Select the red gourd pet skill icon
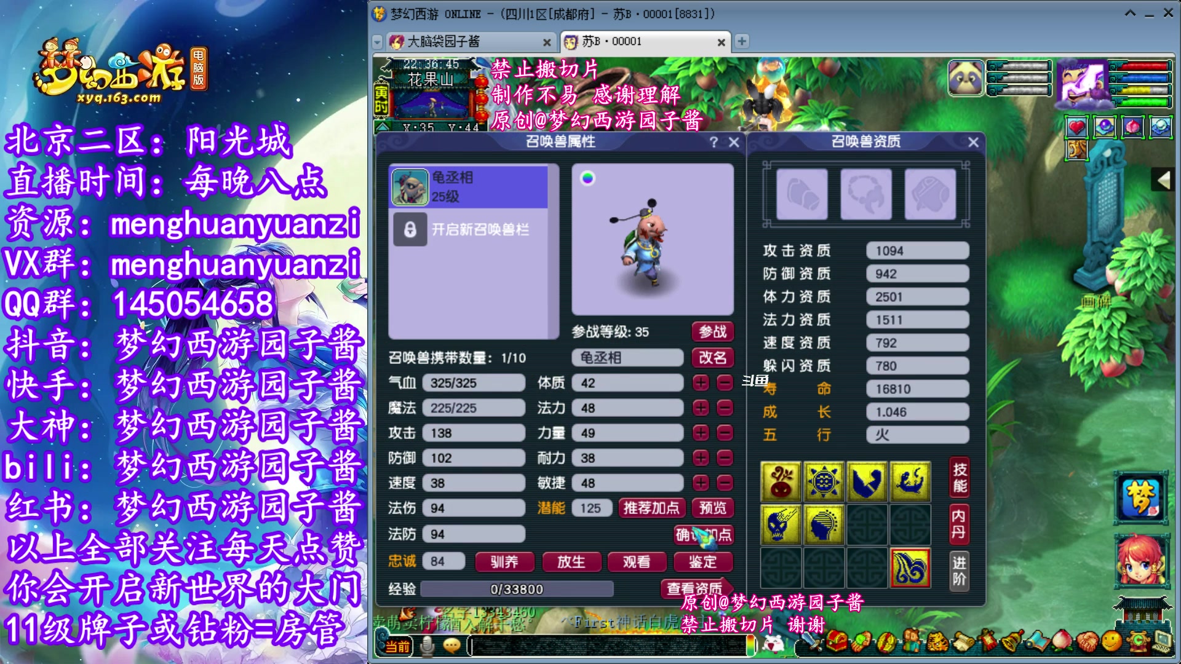Viewport: 1181px width, 664px height. (781, 481)
